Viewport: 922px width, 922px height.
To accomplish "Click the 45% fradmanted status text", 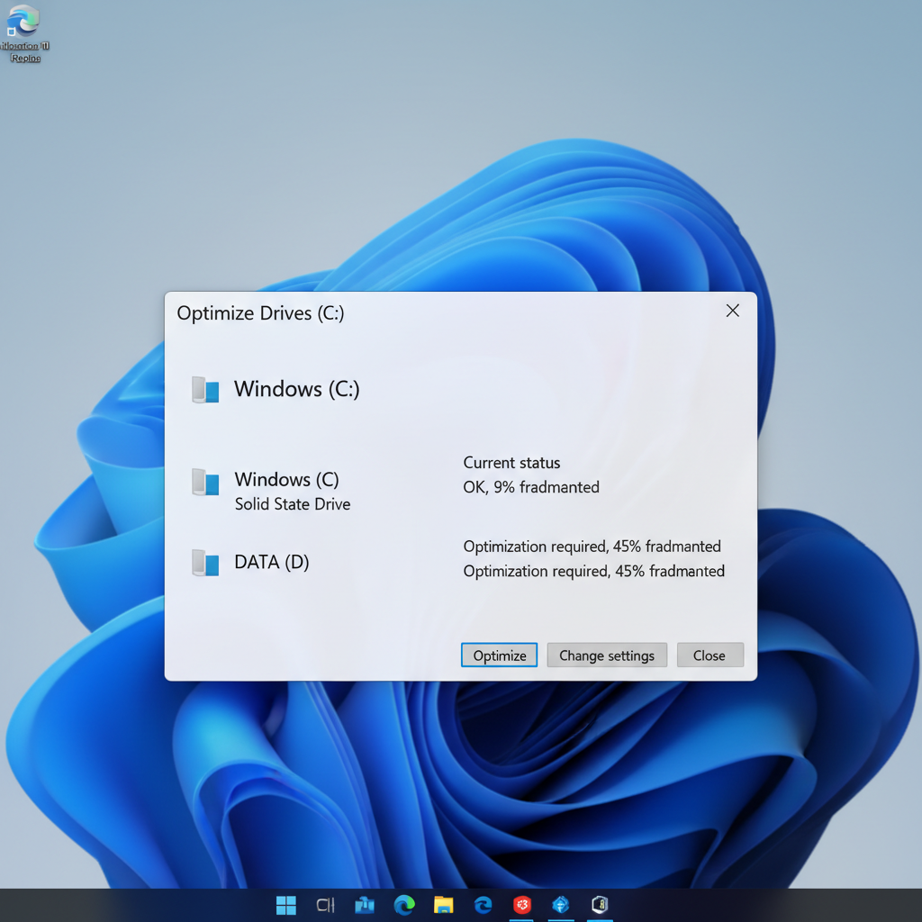I will [x=592, y=547].
